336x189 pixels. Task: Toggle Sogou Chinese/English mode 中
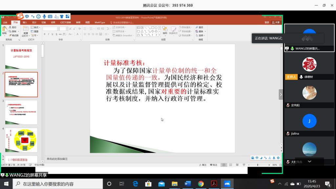coord(27,16)
